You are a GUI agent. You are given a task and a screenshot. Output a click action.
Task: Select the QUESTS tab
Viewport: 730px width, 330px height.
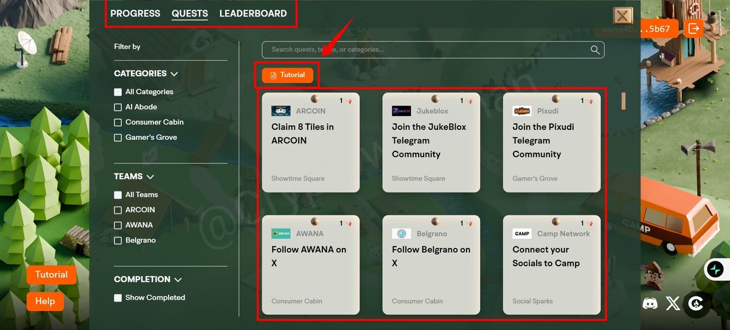[x=190, y=13]
